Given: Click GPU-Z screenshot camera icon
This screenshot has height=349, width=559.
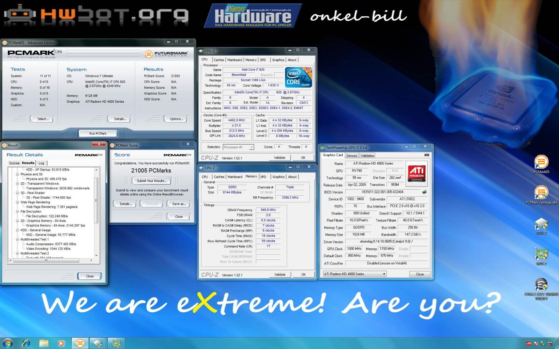Looking at the screenshot, I should tap(427, 155).
